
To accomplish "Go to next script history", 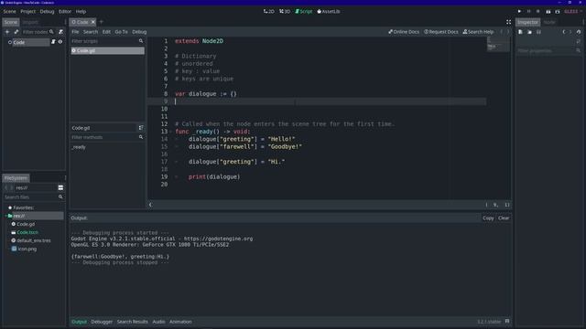I will pos(508,32).
